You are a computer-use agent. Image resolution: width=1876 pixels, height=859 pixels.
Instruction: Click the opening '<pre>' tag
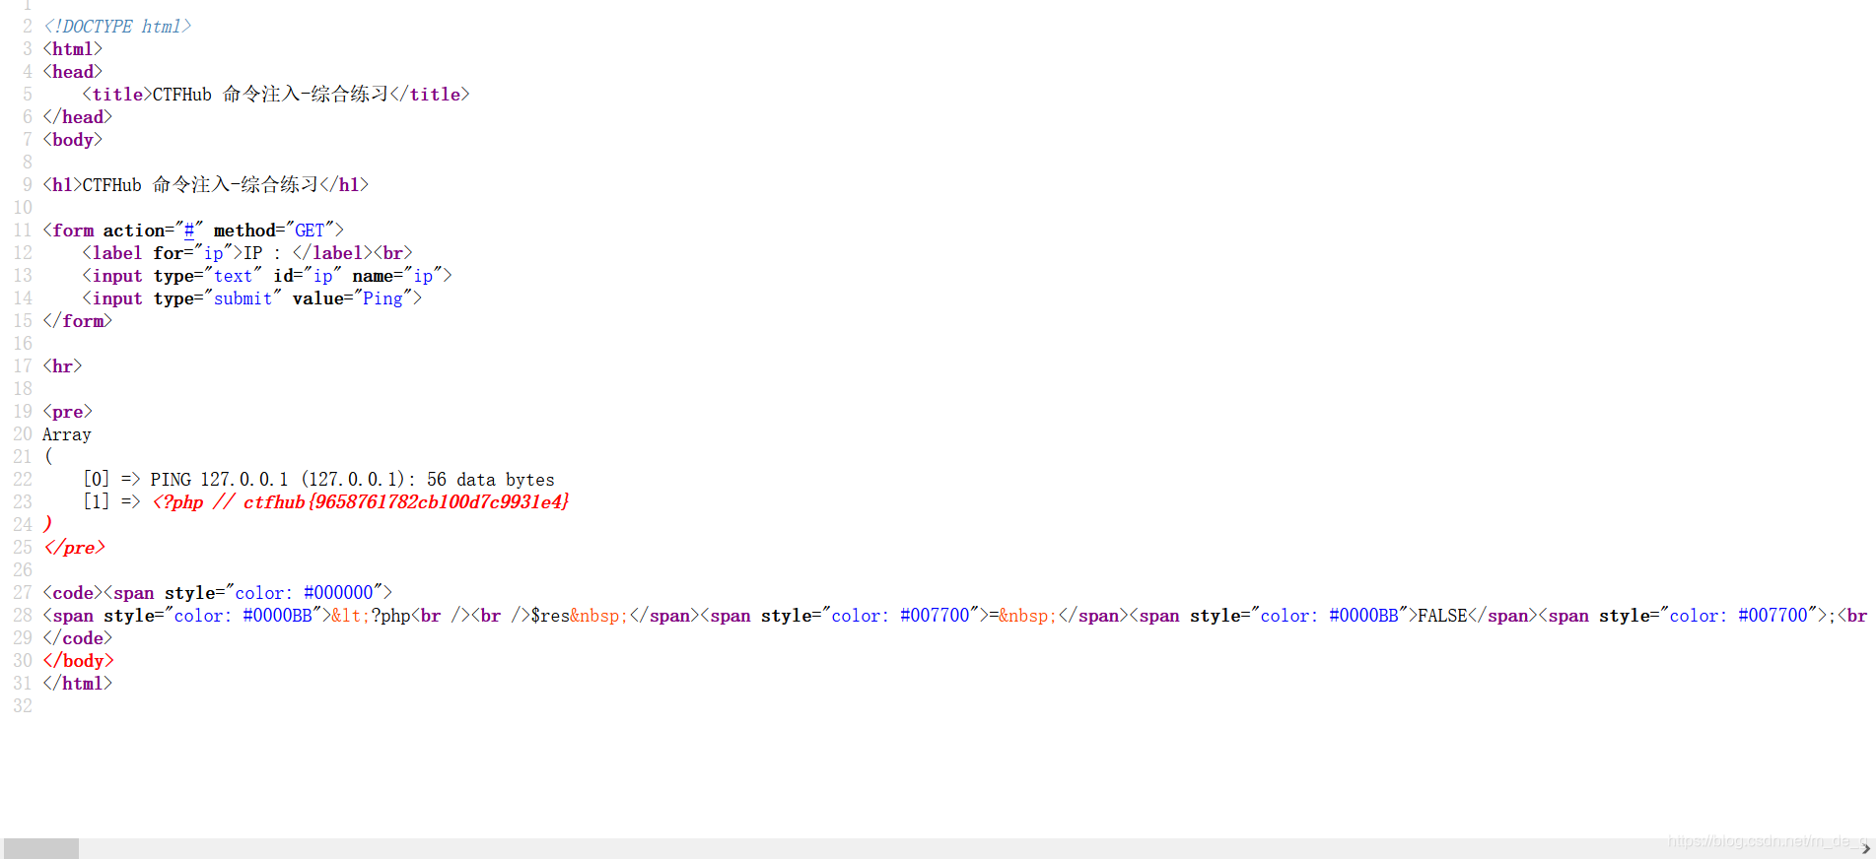[67, 412]
